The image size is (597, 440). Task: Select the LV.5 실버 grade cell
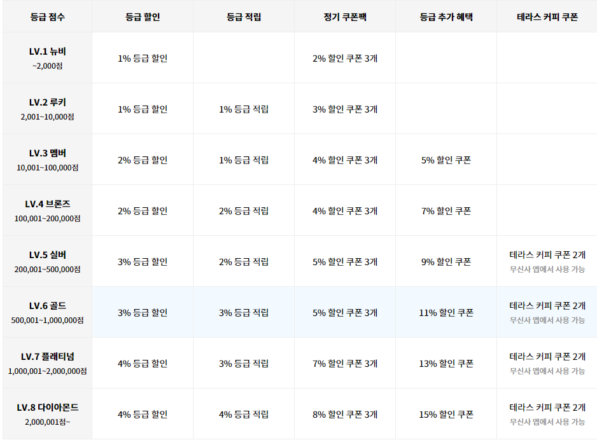pyautogui.click(x=47, y=261)
